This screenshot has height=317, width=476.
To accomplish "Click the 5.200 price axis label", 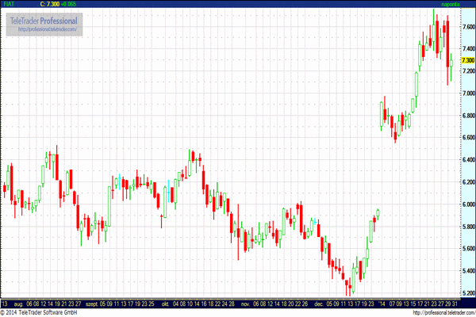I will click(468, 293).
